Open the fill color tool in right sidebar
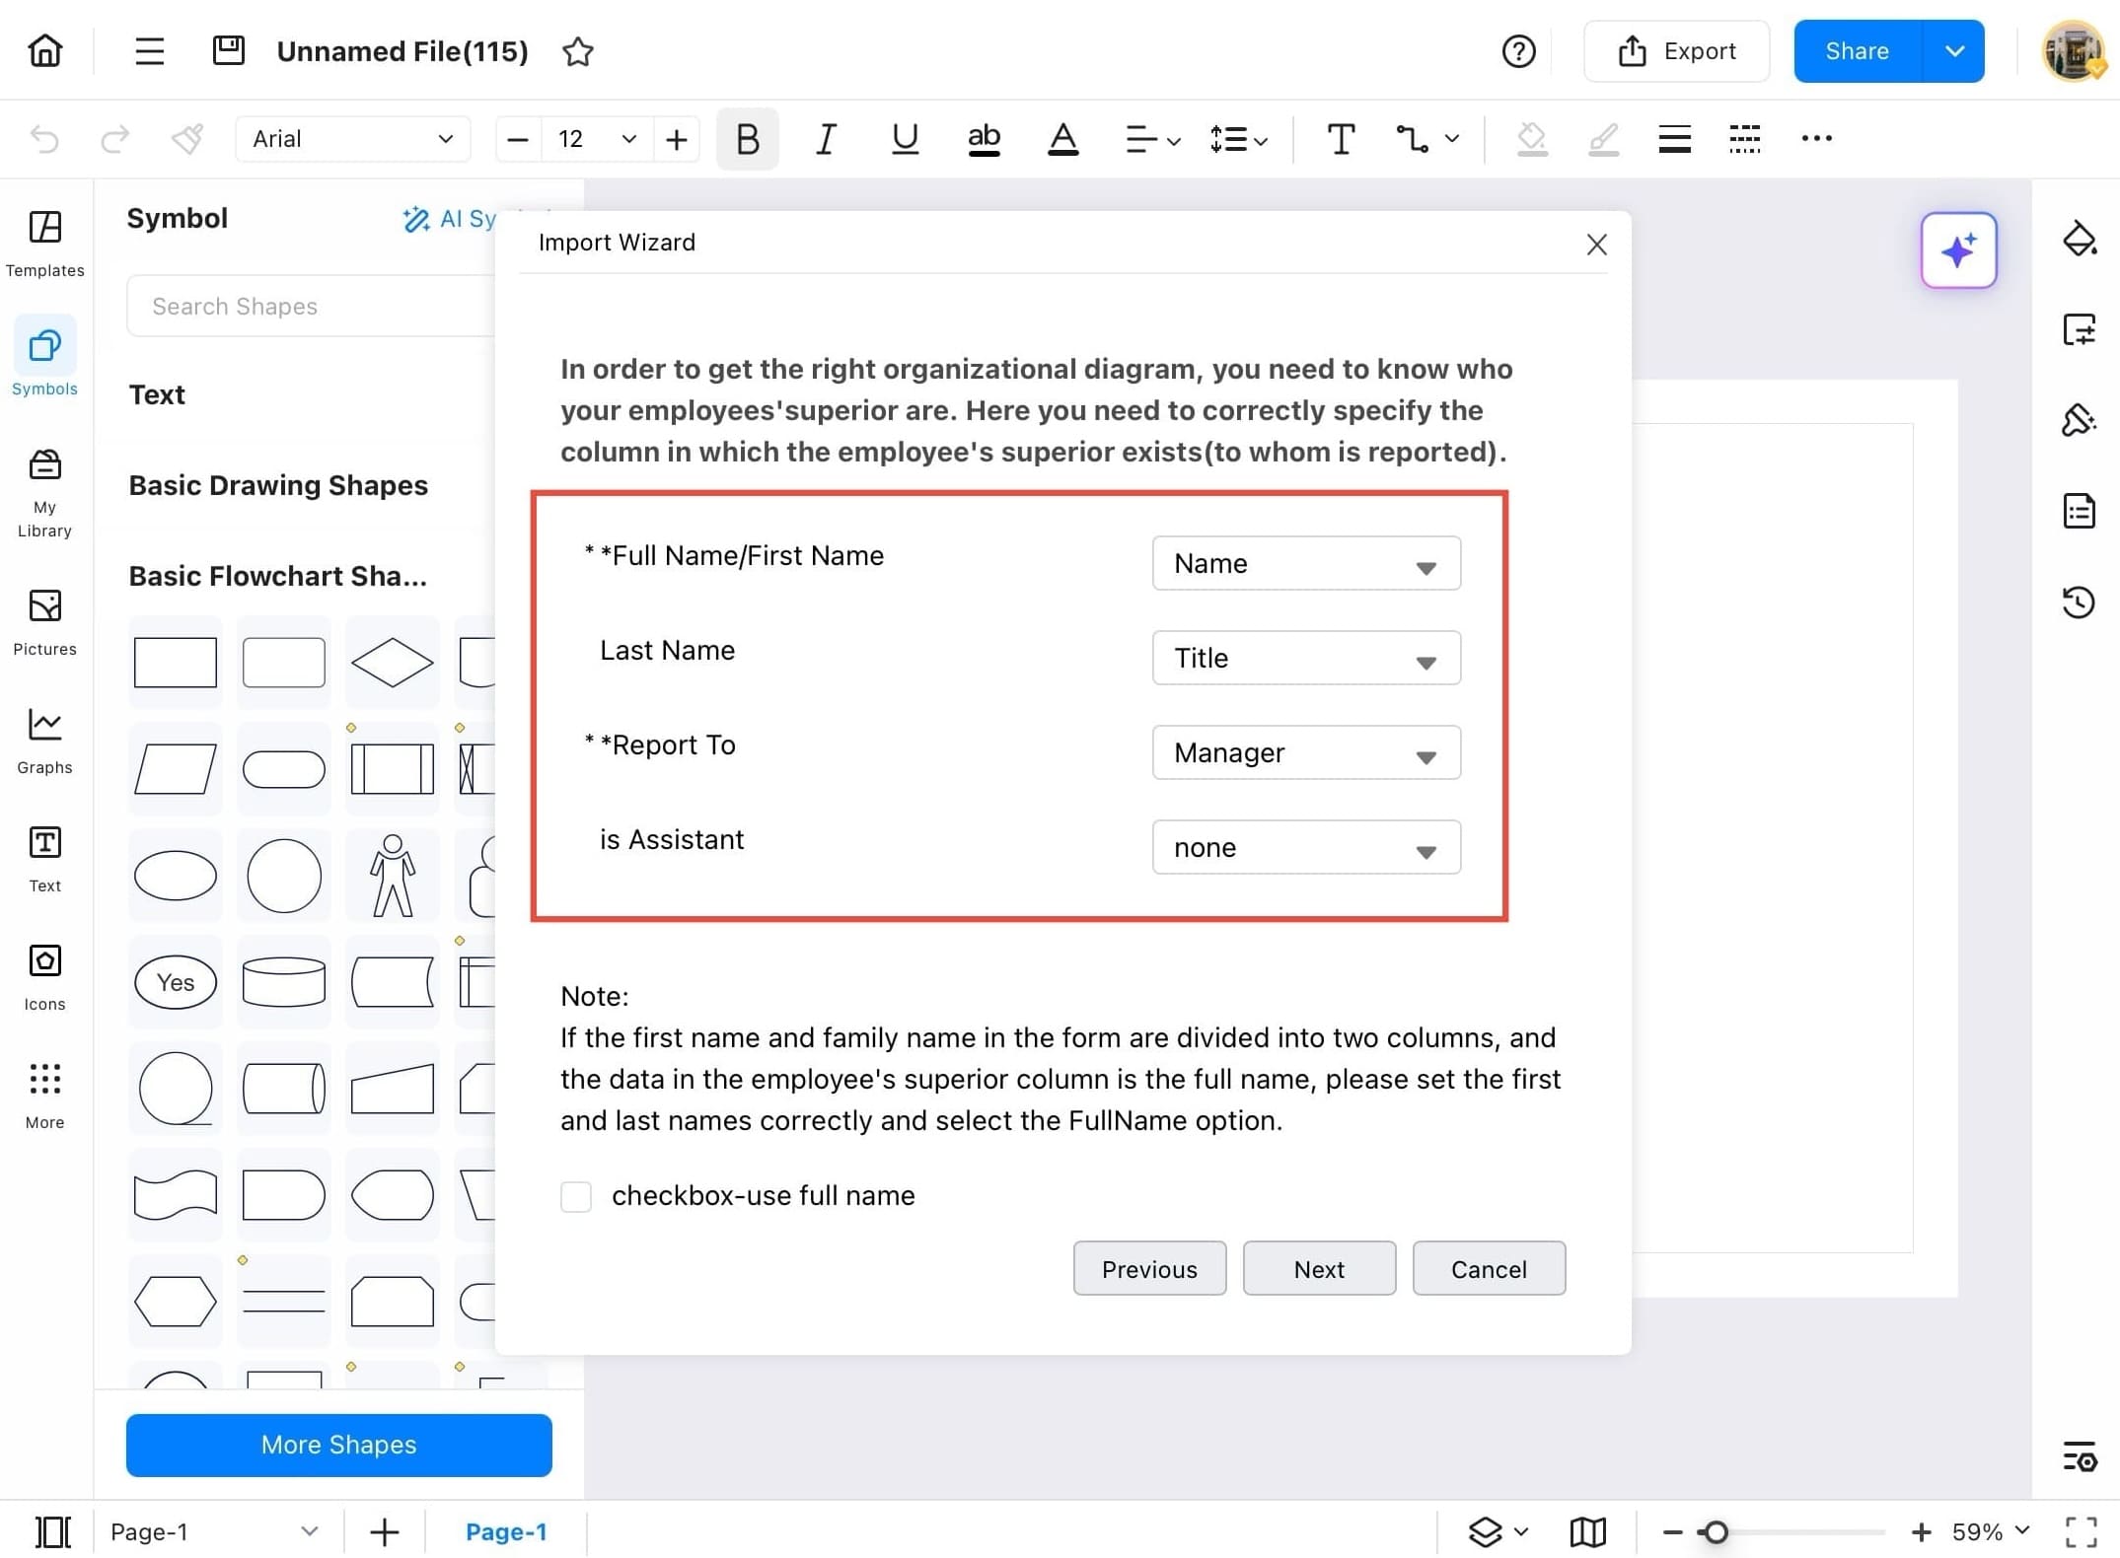 (2080, 239)
